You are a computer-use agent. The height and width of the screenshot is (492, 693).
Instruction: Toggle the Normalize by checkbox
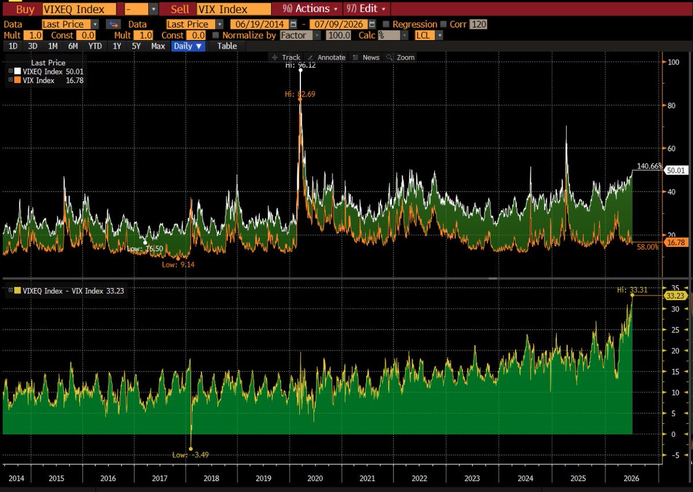(x=216, y=35)
